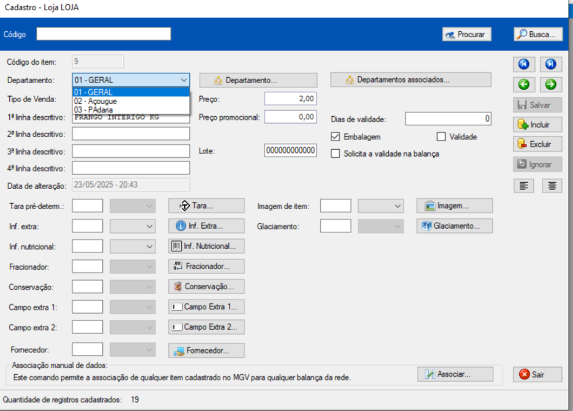
Task: Jump to the last record navigation icon
Action: click(x=551, y=64)
